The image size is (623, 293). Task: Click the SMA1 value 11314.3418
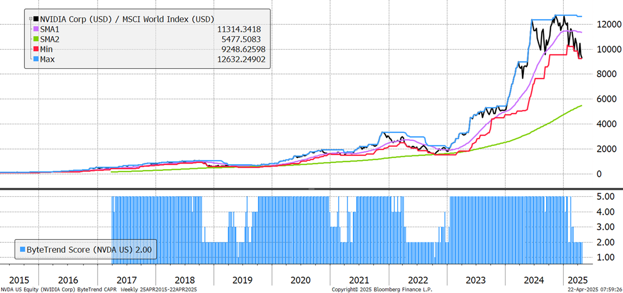(240, 29)
